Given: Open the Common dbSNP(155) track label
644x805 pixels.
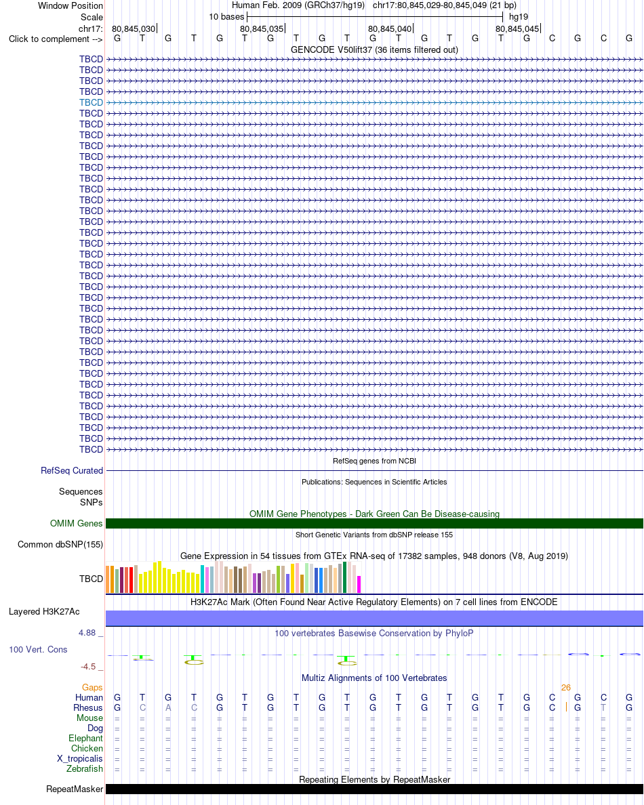Looking at the screenshot, I should point(60,545).
